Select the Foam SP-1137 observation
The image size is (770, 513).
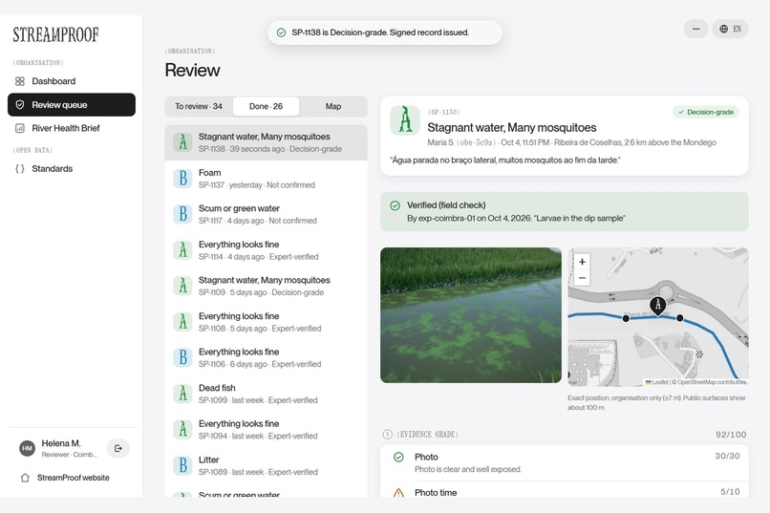pos(267,179)
